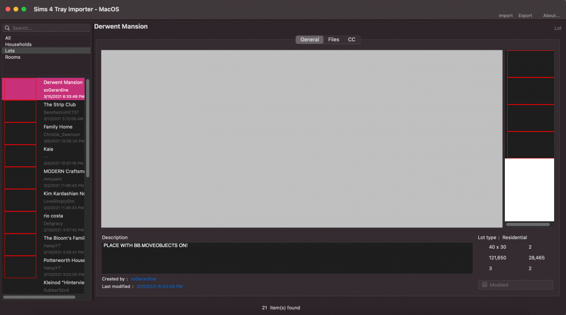
Task: Click Derwent Mansion thumbnail in list
Action: click(20, 89)
